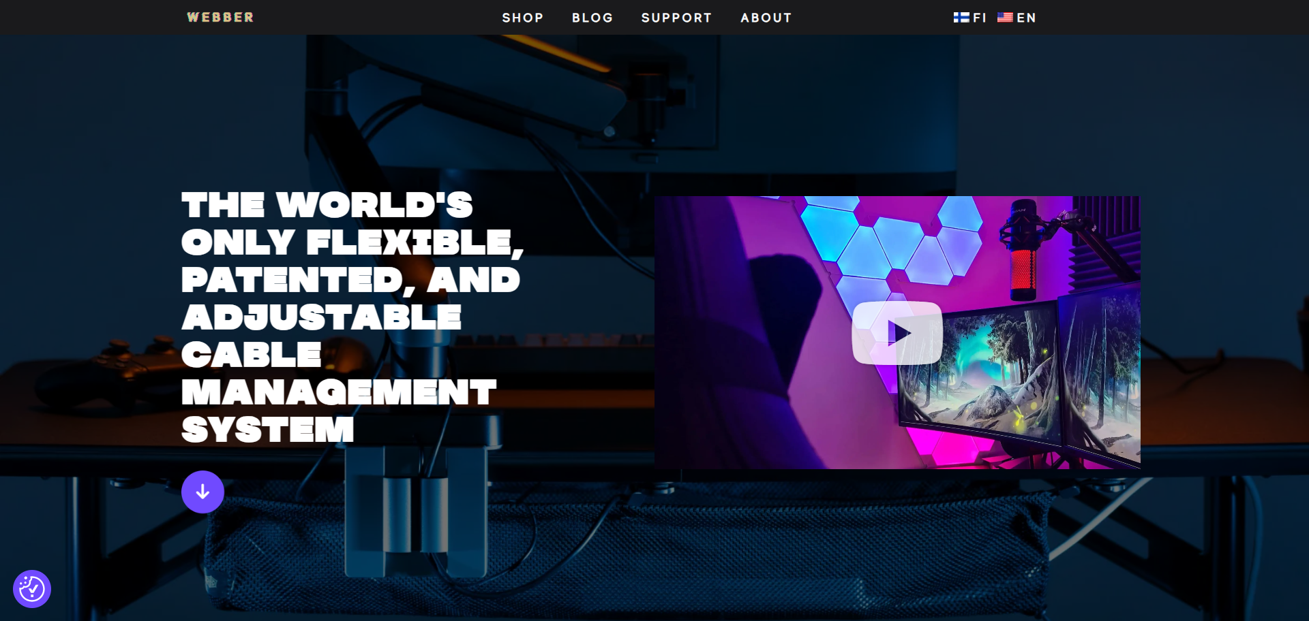
Task: Click the headline words "THE WORLD'S"
Action: [327, 206]
